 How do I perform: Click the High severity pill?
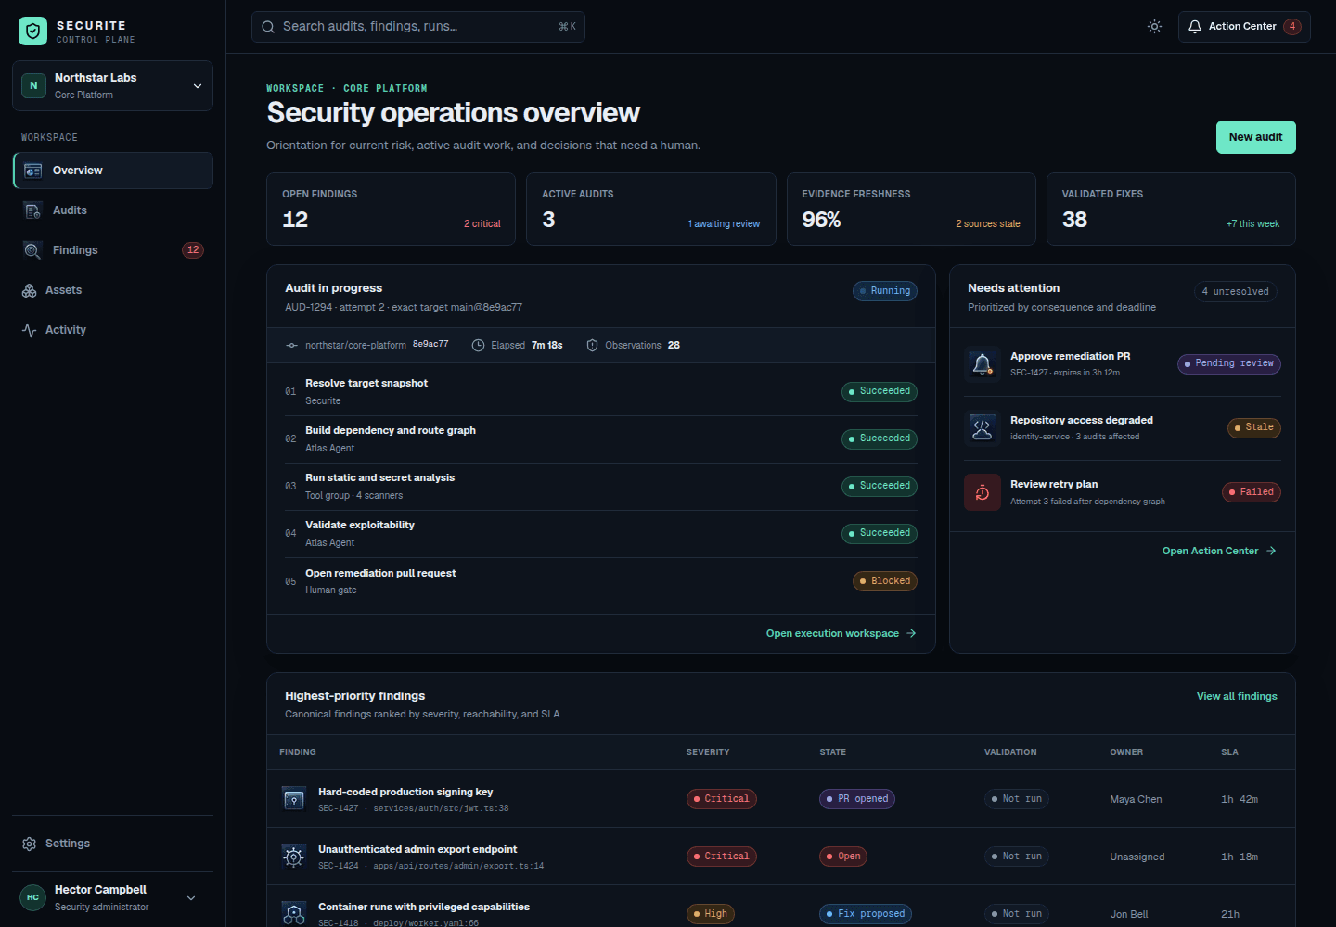click(x=711, y=914)
